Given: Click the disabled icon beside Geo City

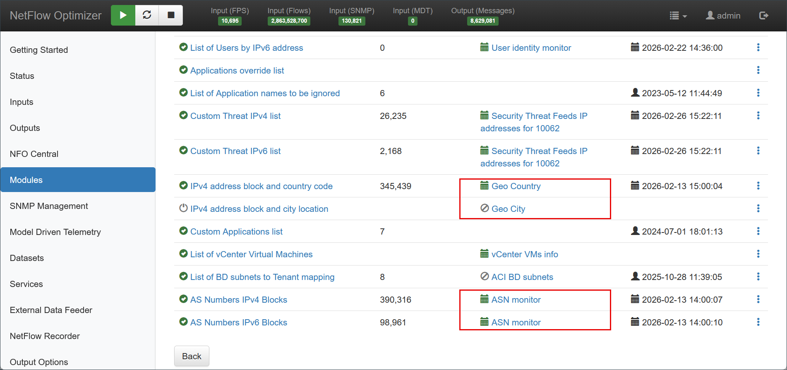Looking at the screenshot, I should pyautogui.click(x=485, y=208).
